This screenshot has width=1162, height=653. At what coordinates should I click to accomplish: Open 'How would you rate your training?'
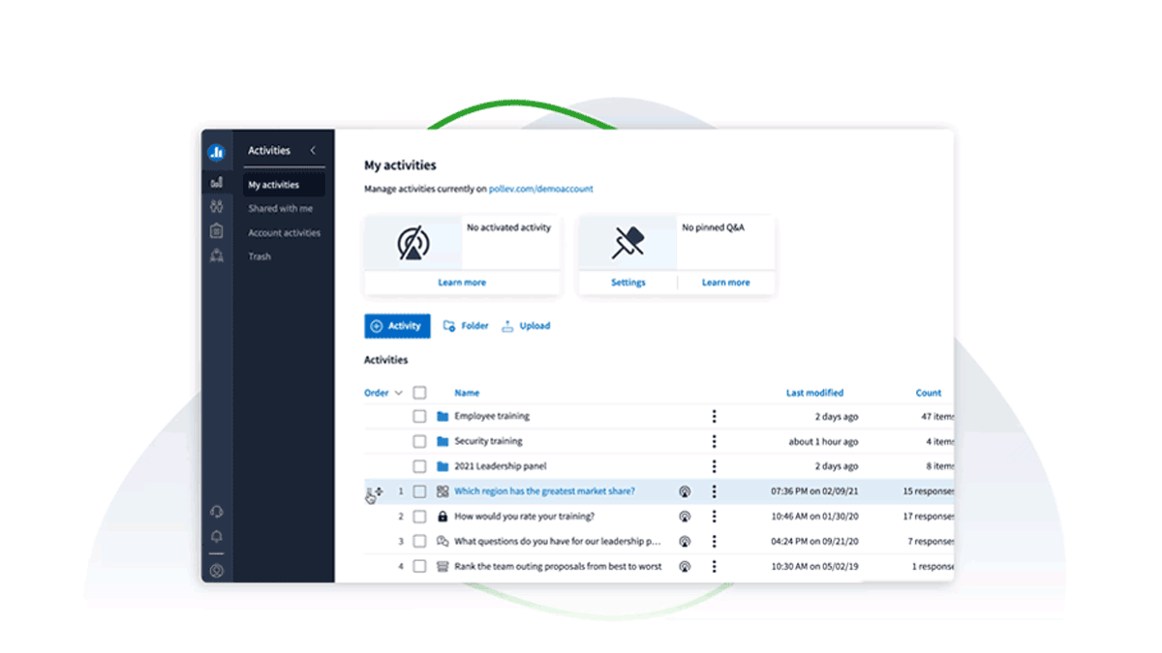(525, 517)
